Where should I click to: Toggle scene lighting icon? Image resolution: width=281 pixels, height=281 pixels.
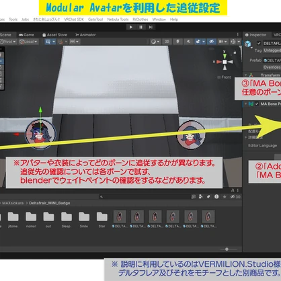click(177, 42)
